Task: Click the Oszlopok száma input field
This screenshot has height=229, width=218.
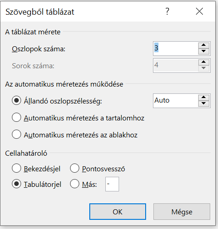Action: pyautogui.click(x=176, y=49)
